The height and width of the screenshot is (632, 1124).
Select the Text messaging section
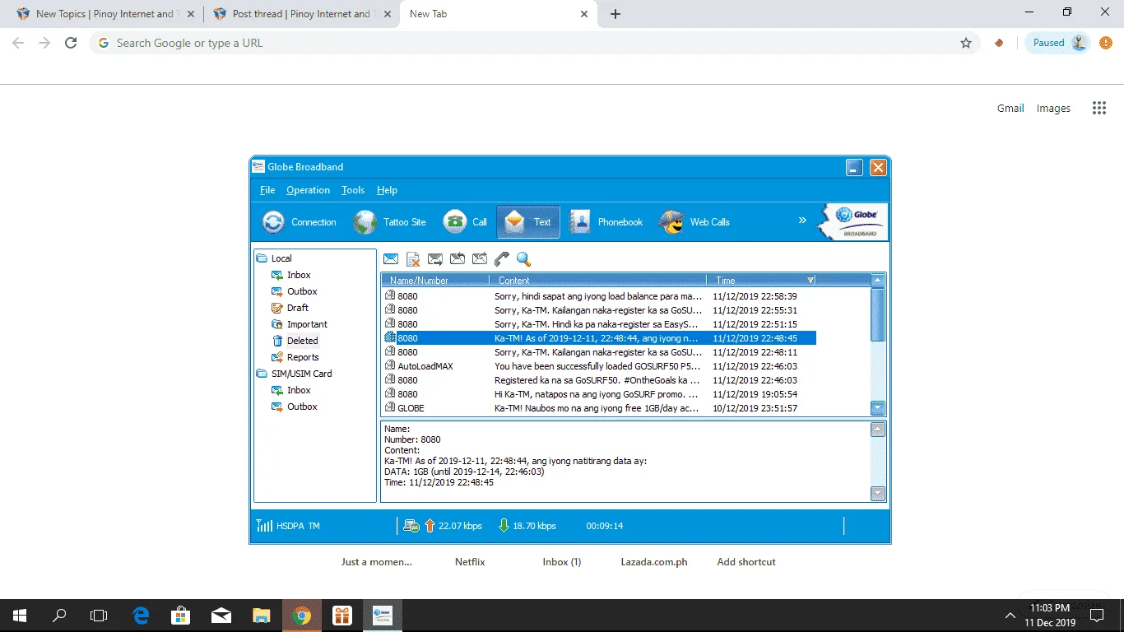click(x=528, y=222)
